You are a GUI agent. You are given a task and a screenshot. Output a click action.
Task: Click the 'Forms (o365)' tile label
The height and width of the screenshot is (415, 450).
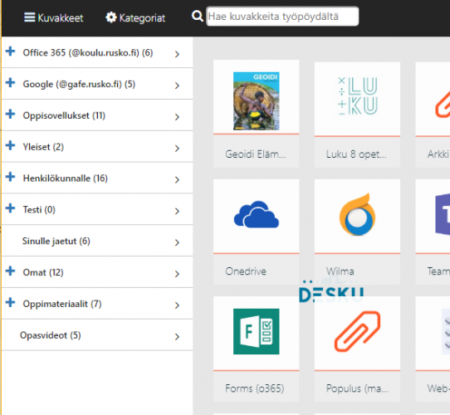[255, 388]
